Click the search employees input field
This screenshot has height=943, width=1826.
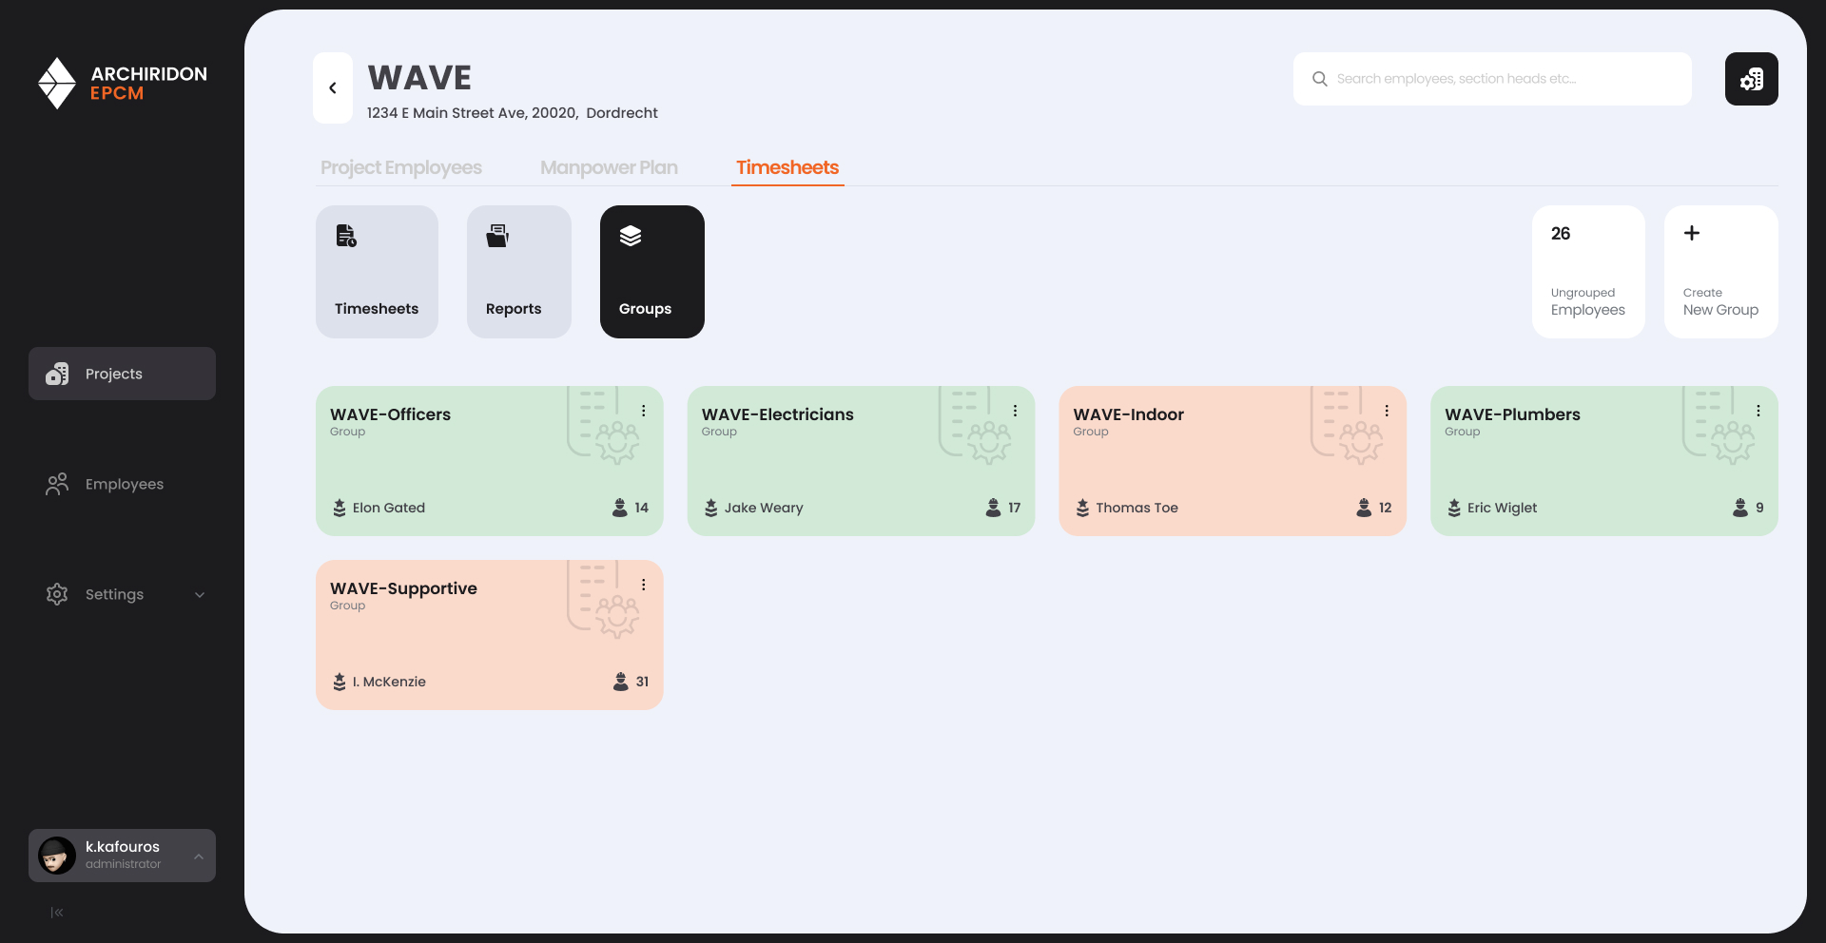1492,79
